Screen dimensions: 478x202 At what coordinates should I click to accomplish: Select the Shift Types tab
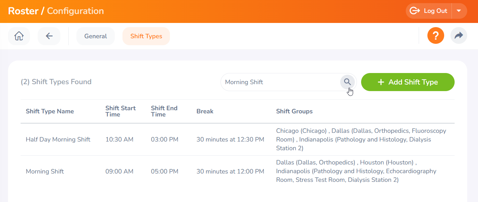(146, 36)
